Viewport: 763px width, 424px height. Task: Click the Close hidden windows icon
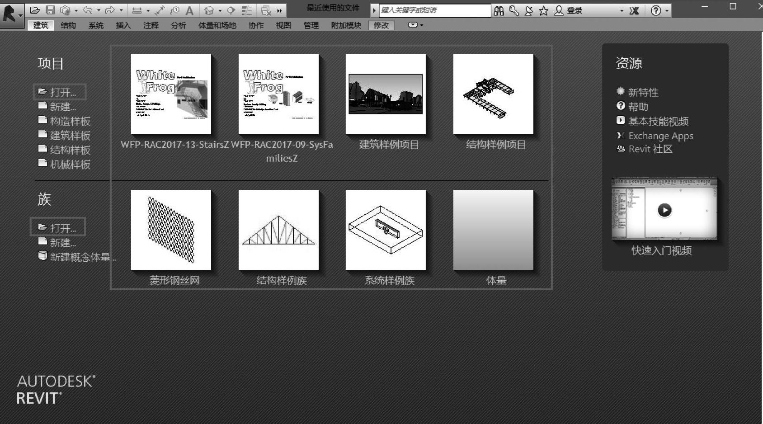[266, 10]
